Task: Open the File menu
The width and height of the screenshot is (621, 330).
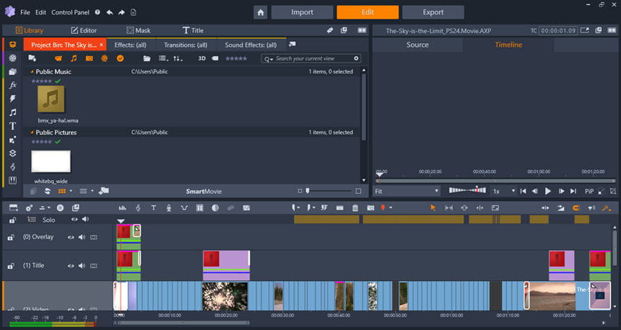Action: pyautogui.click(x=25, y=12)
